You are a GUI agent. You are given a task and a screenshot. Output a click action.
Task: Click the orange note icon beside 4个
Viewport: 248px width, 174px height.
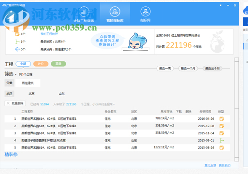(x=17, y=34)
